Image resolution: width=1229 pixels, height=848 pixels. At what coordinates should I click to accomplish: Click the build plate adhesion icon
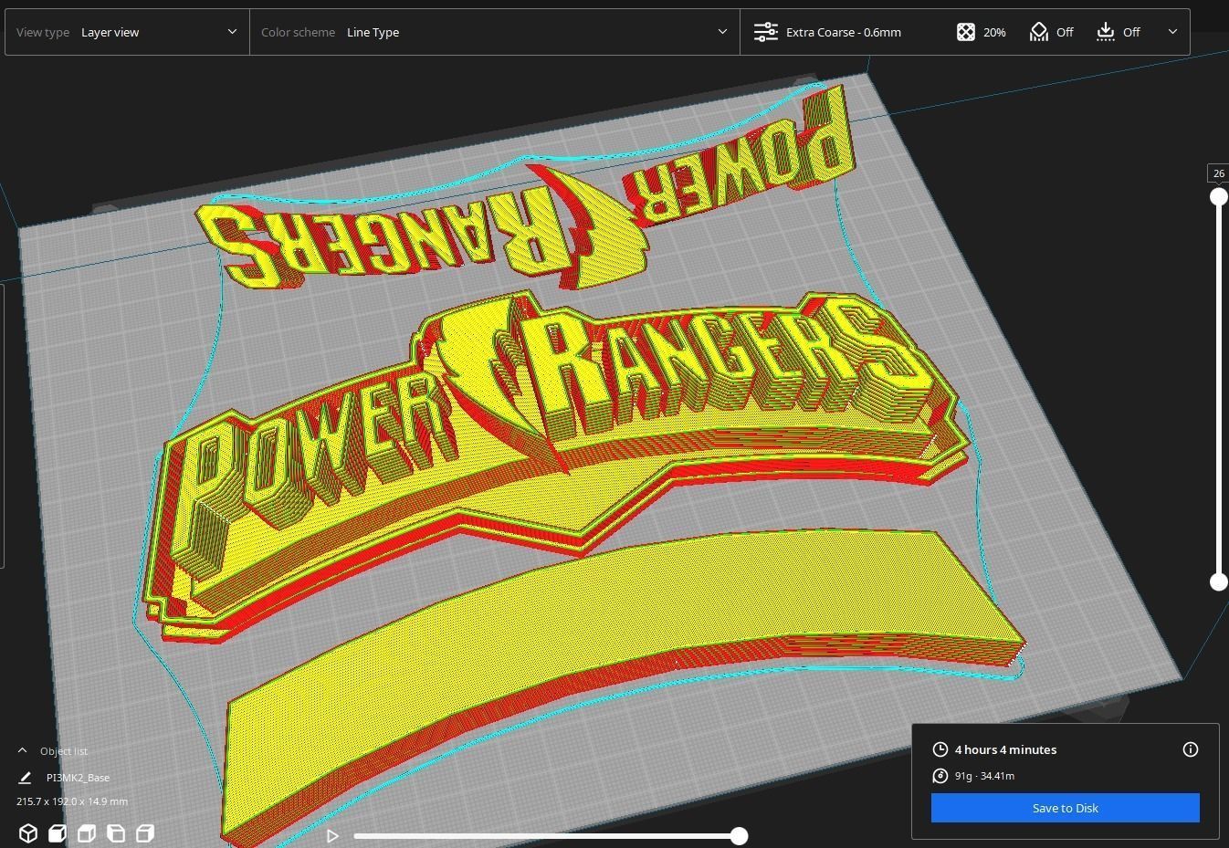(x=1105, y=32)
